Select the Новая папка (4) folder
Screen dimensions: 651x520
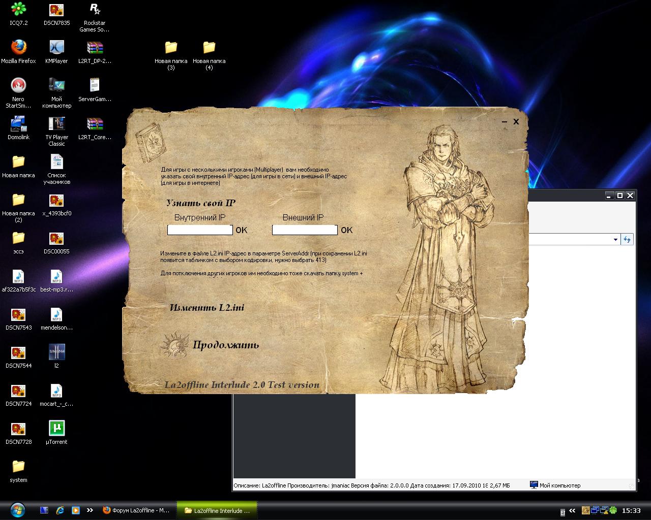(x=209, y=55)
